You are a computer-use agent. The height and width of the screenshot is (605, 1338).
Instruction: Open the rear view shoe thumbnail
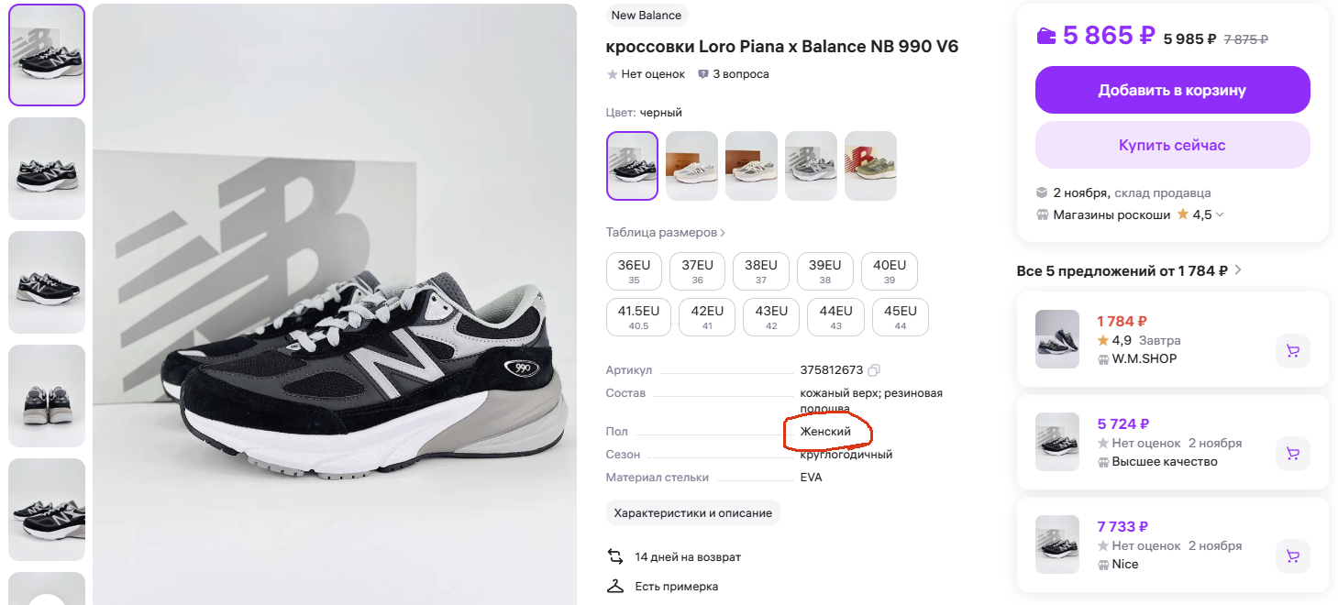point(47,396)
